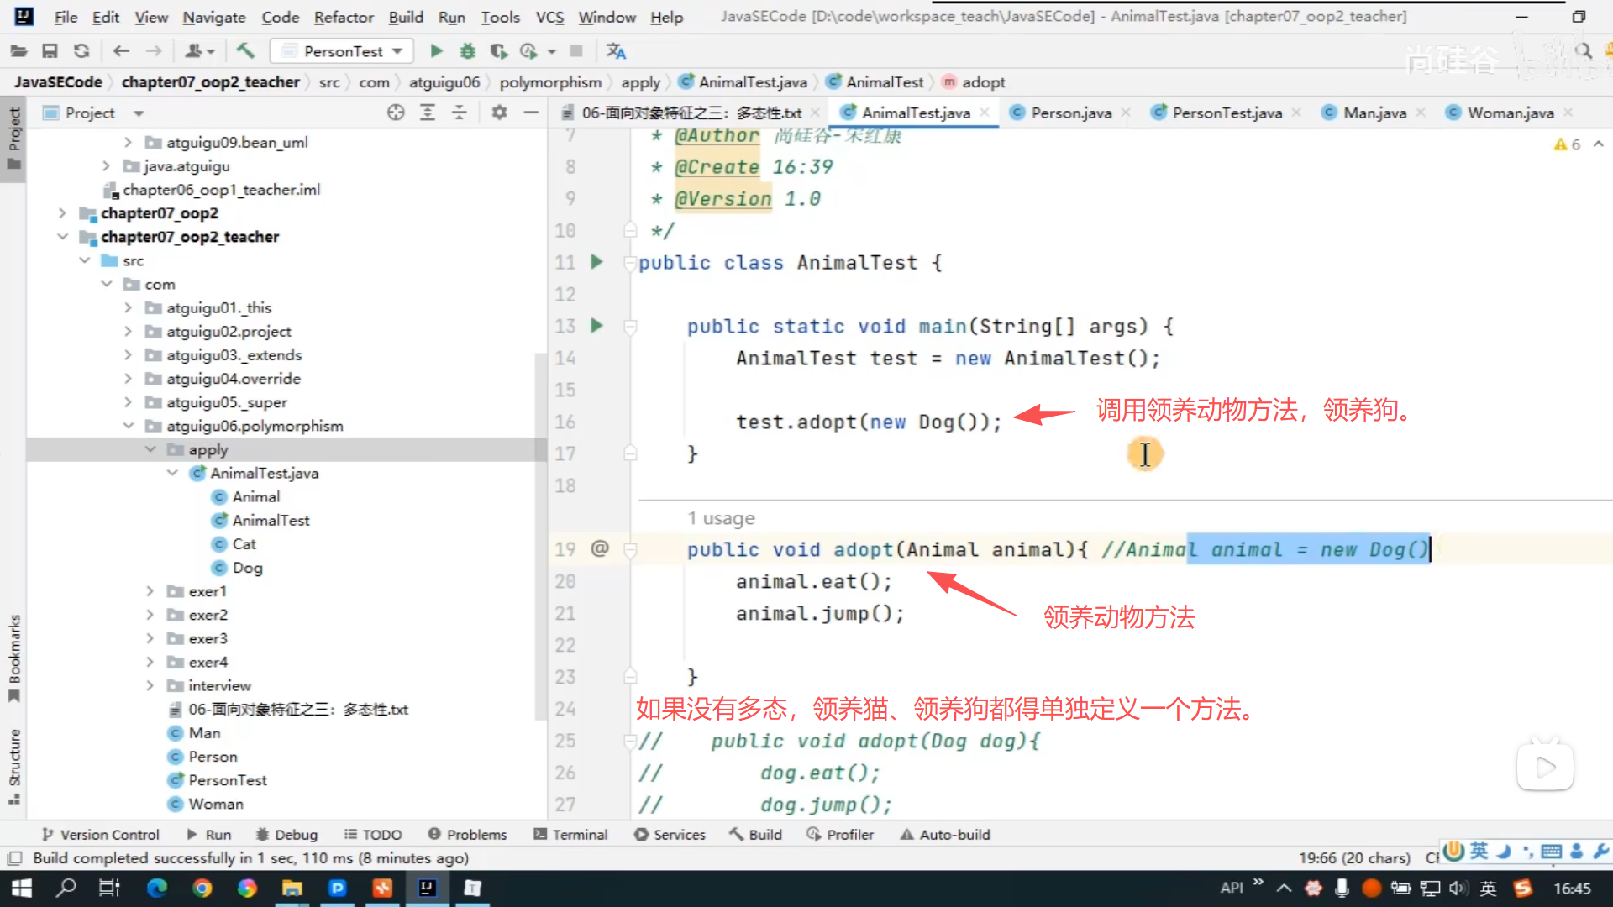Click the Debug bug icon in toolbar
The image size is (1613, 907).
click(467, 51)
